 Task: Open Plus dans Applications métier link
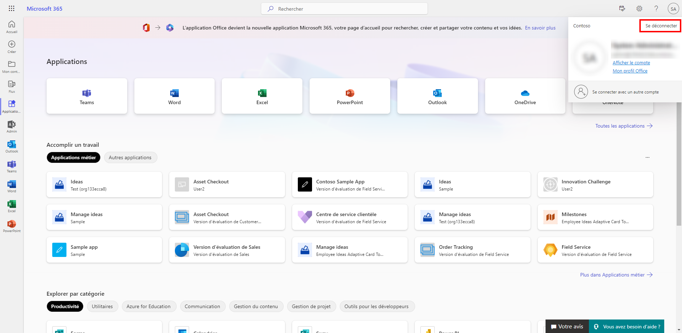coord(616,275)
